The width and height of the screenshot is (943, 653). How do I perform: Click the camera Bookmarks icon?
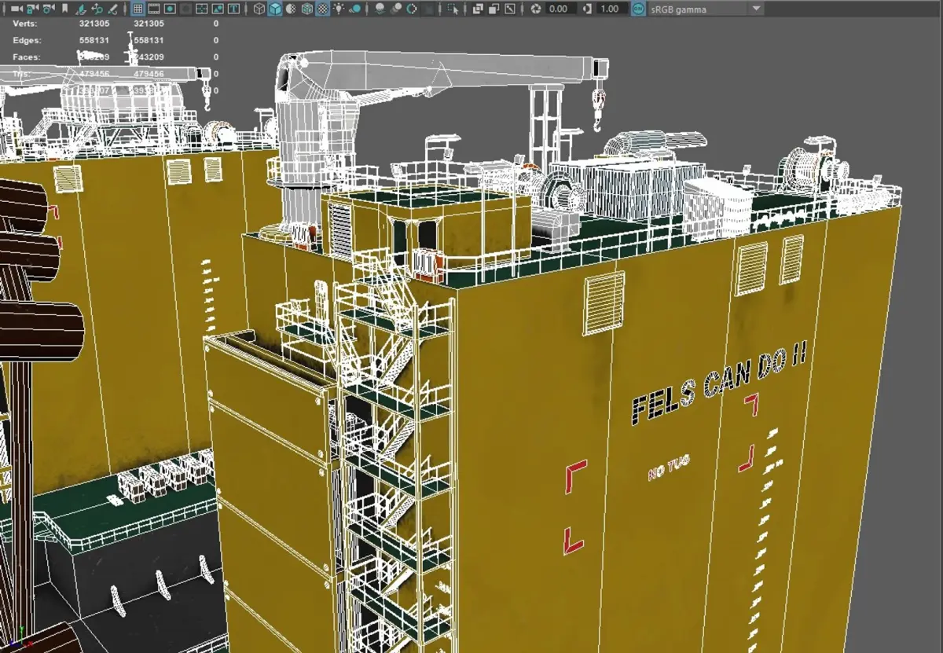[65, 9]
